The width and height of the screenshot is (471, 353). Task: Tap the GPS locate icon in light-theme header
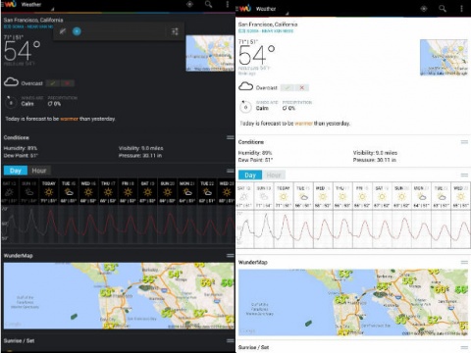point(424,9)
